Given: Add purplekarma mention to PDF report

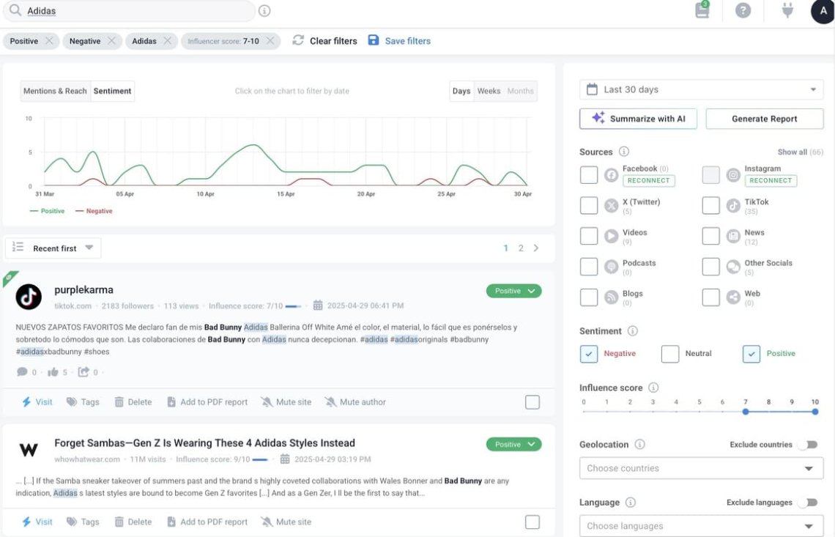Looking at the screenshot, I should point(207,402).
